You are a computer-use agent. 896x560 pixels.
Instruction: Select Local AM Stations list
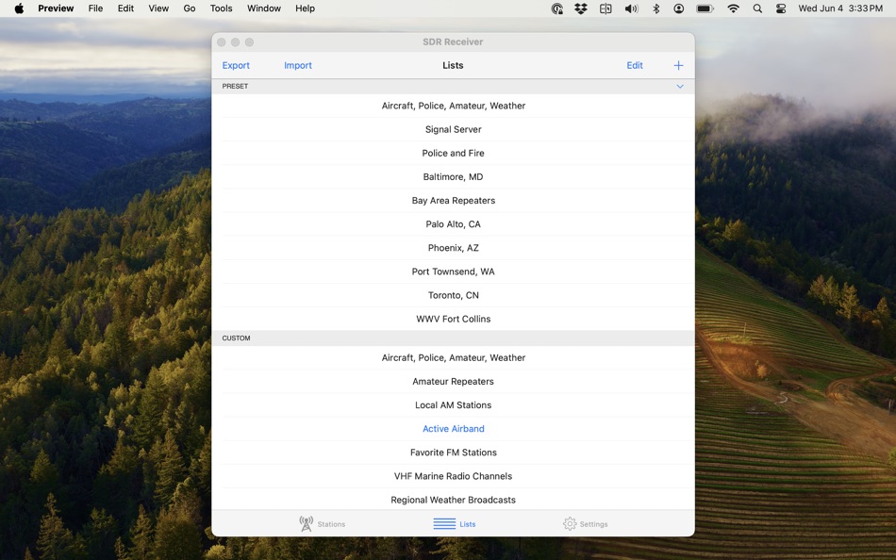[x=453, y=405]
